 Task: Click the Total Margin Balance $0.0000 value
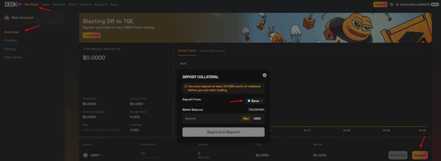(94, 58)
